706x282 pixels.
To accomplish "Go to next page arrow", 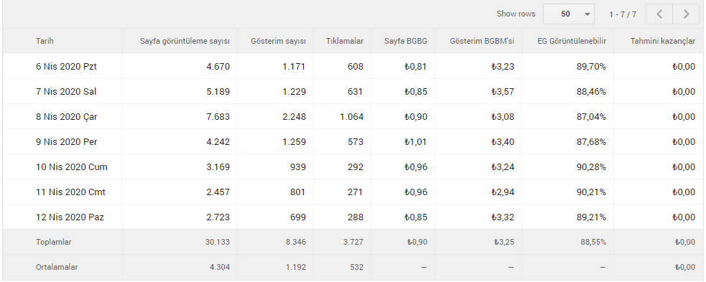I will click(x=686, y=14).
